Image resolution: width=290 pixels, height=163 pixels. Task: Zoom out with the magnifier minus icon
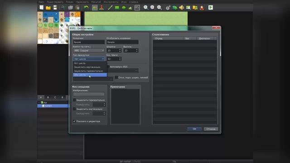point(152,8)
